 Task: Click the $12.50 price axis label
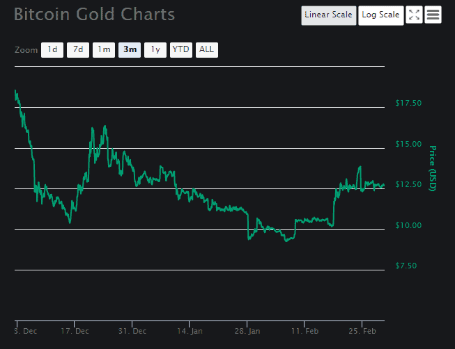click(x=408, y=184)
